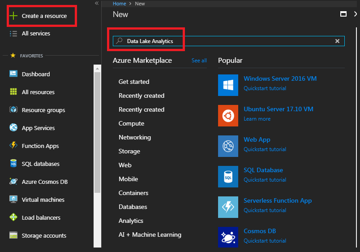Click the Storage accounts icon
Viewport: 360px width, 252px height.
(13, 235)
